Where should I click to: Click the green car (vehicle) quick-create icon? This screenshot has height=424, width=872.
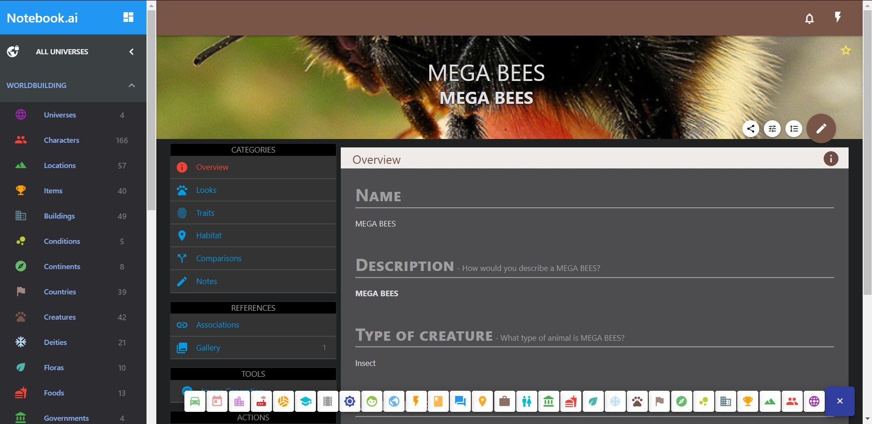[195, 402]
